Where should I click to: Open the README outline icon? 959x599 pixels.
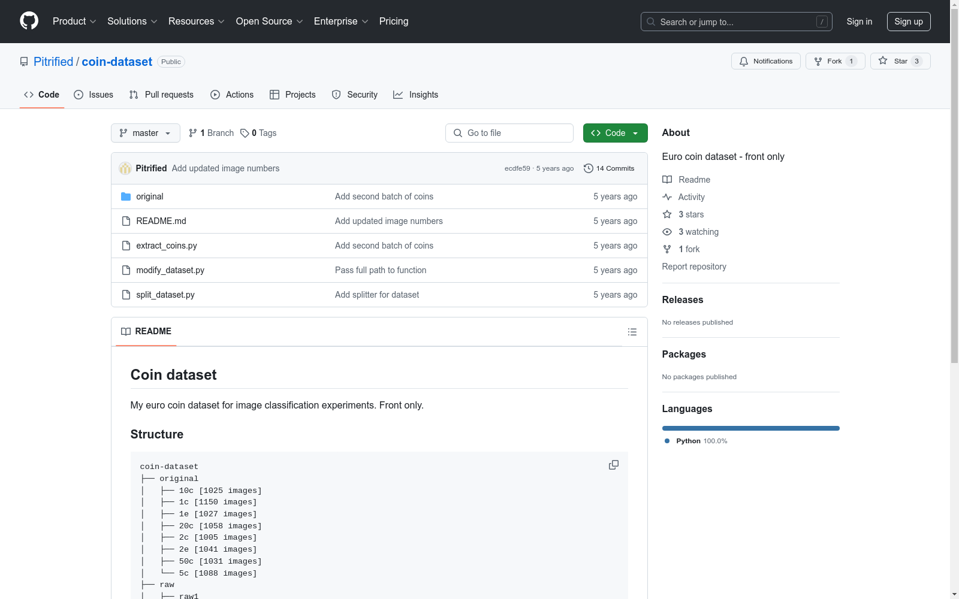(632, 332)
